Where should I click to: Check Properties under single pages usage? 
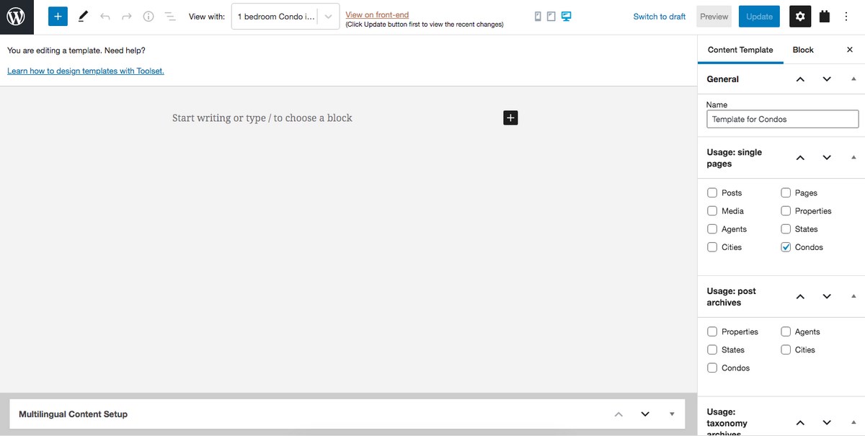pos(786,211)
